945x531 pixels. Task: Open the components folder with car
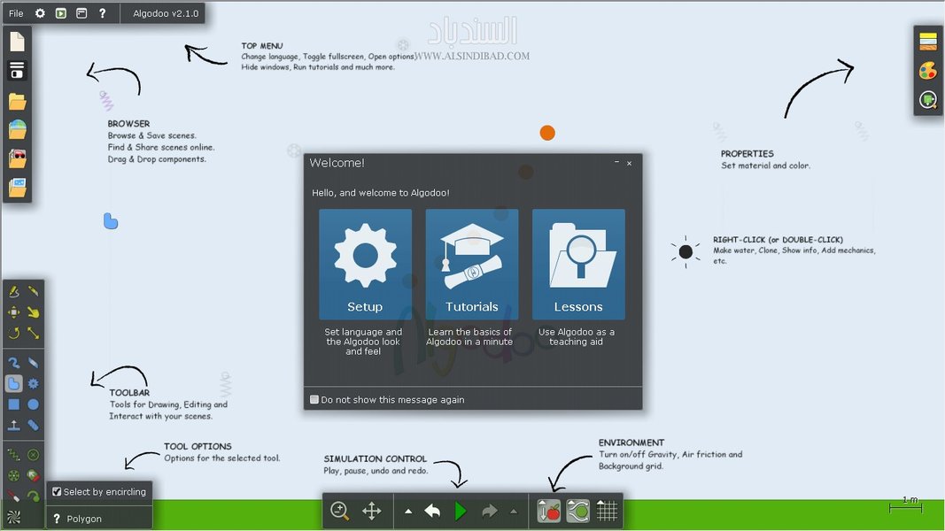coord(17,158)
